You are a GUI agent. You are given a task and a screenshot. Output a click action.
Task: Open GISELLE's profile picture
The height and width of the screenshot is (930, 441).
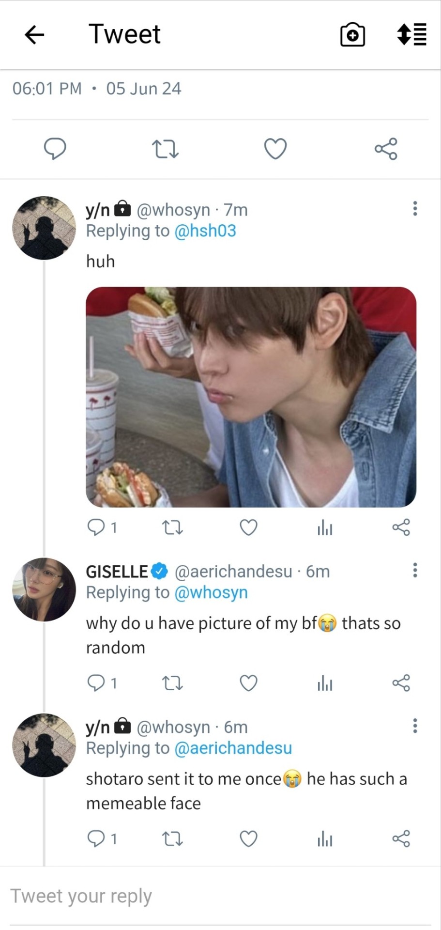[44, 589]
